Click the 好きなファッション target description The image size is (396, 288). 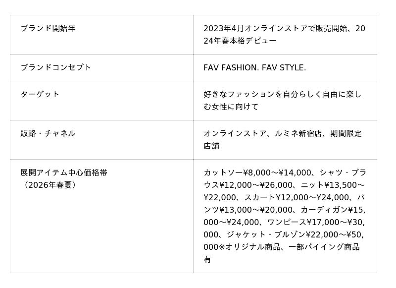pyautogui.click(x=282, y=94)
